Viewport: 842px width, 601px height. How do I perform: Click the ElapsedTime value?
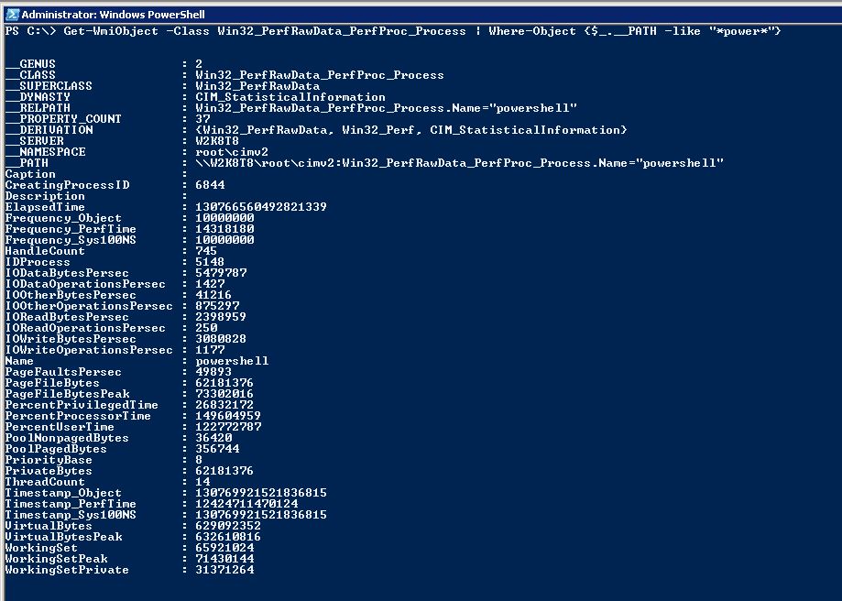click(261, 207)
